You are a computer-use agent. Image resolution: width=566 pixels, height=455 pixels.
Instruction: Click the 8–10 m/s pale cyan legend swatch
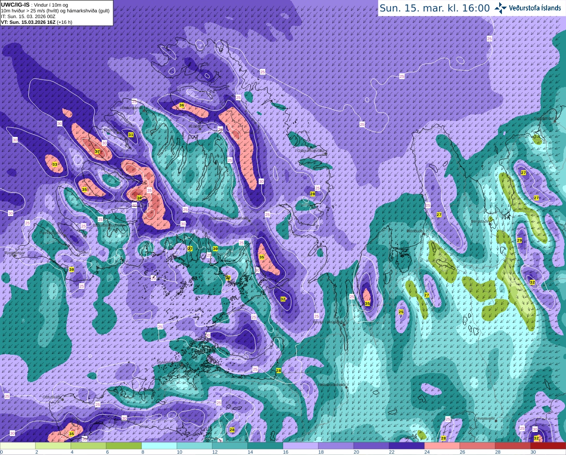point(159,446)
